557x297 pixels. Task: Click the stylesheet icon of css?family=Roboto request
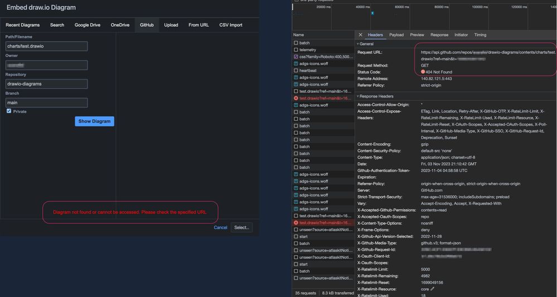pos(296,57)
